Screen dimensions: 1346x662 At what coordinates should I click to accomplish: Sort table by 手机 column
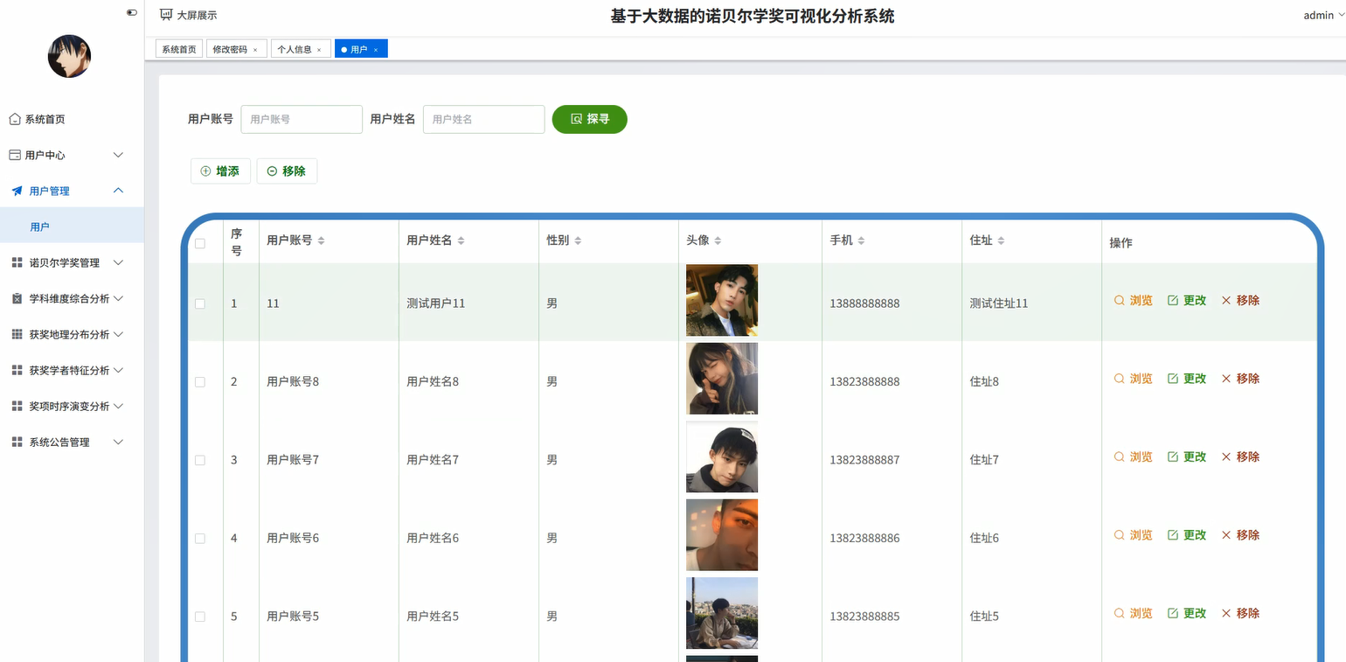(861, 240)
